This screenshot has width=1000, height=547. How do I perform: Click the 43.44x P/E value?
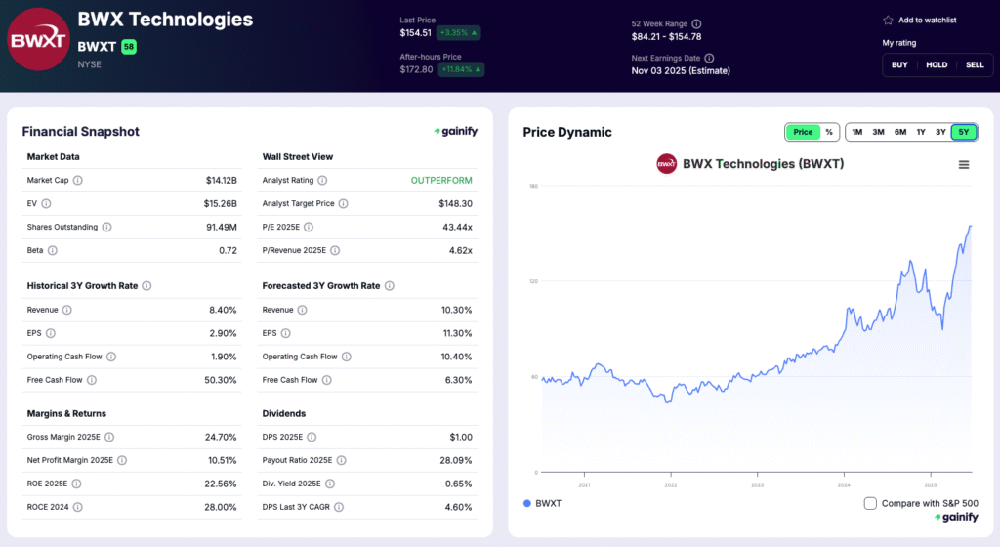pos(457,227)
